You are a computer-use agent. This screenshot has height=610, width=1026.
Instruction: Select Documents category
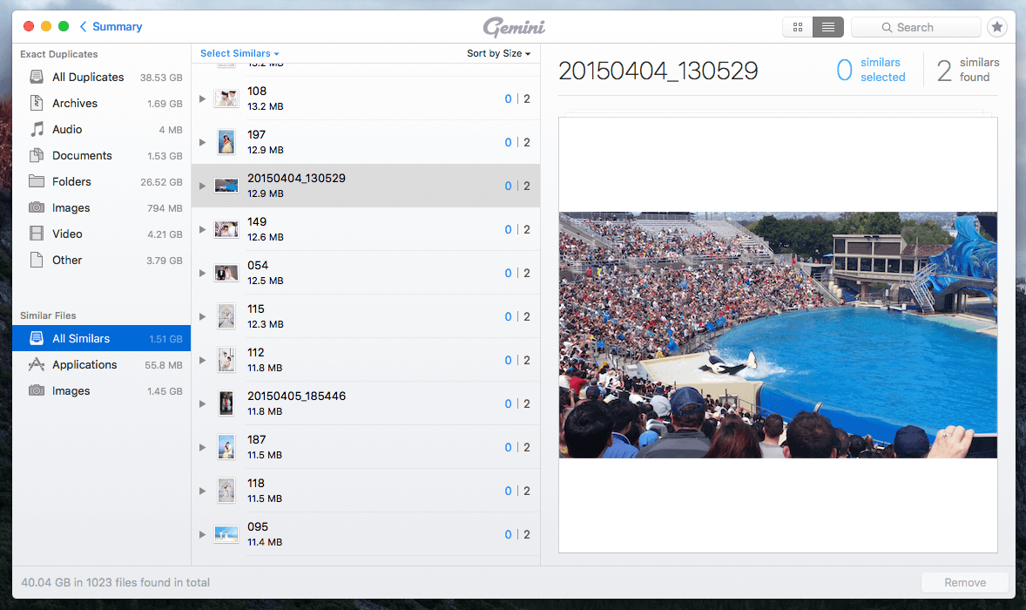tap(101, 156)
